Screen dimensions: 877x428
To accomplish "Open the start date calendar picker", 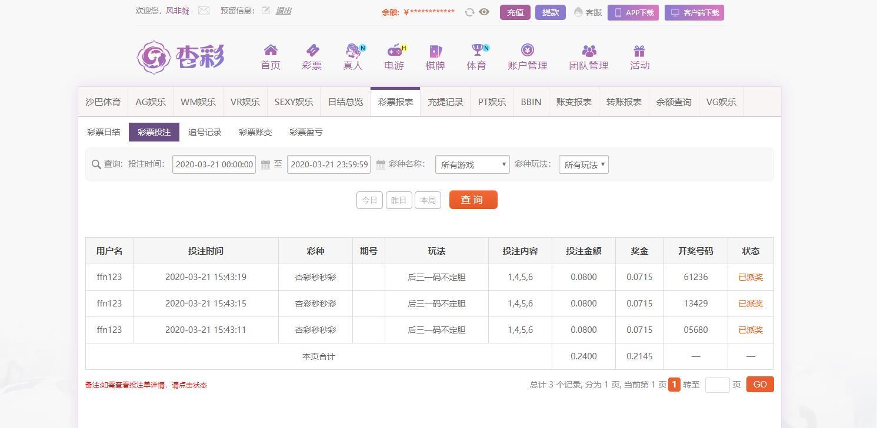I will [x=265, y=164].
